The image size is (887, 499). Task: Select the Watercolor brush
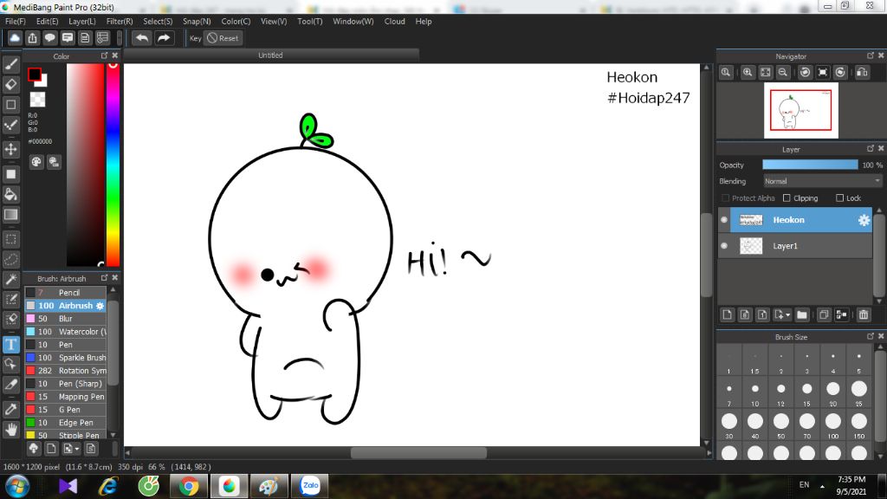click(66, 332)
